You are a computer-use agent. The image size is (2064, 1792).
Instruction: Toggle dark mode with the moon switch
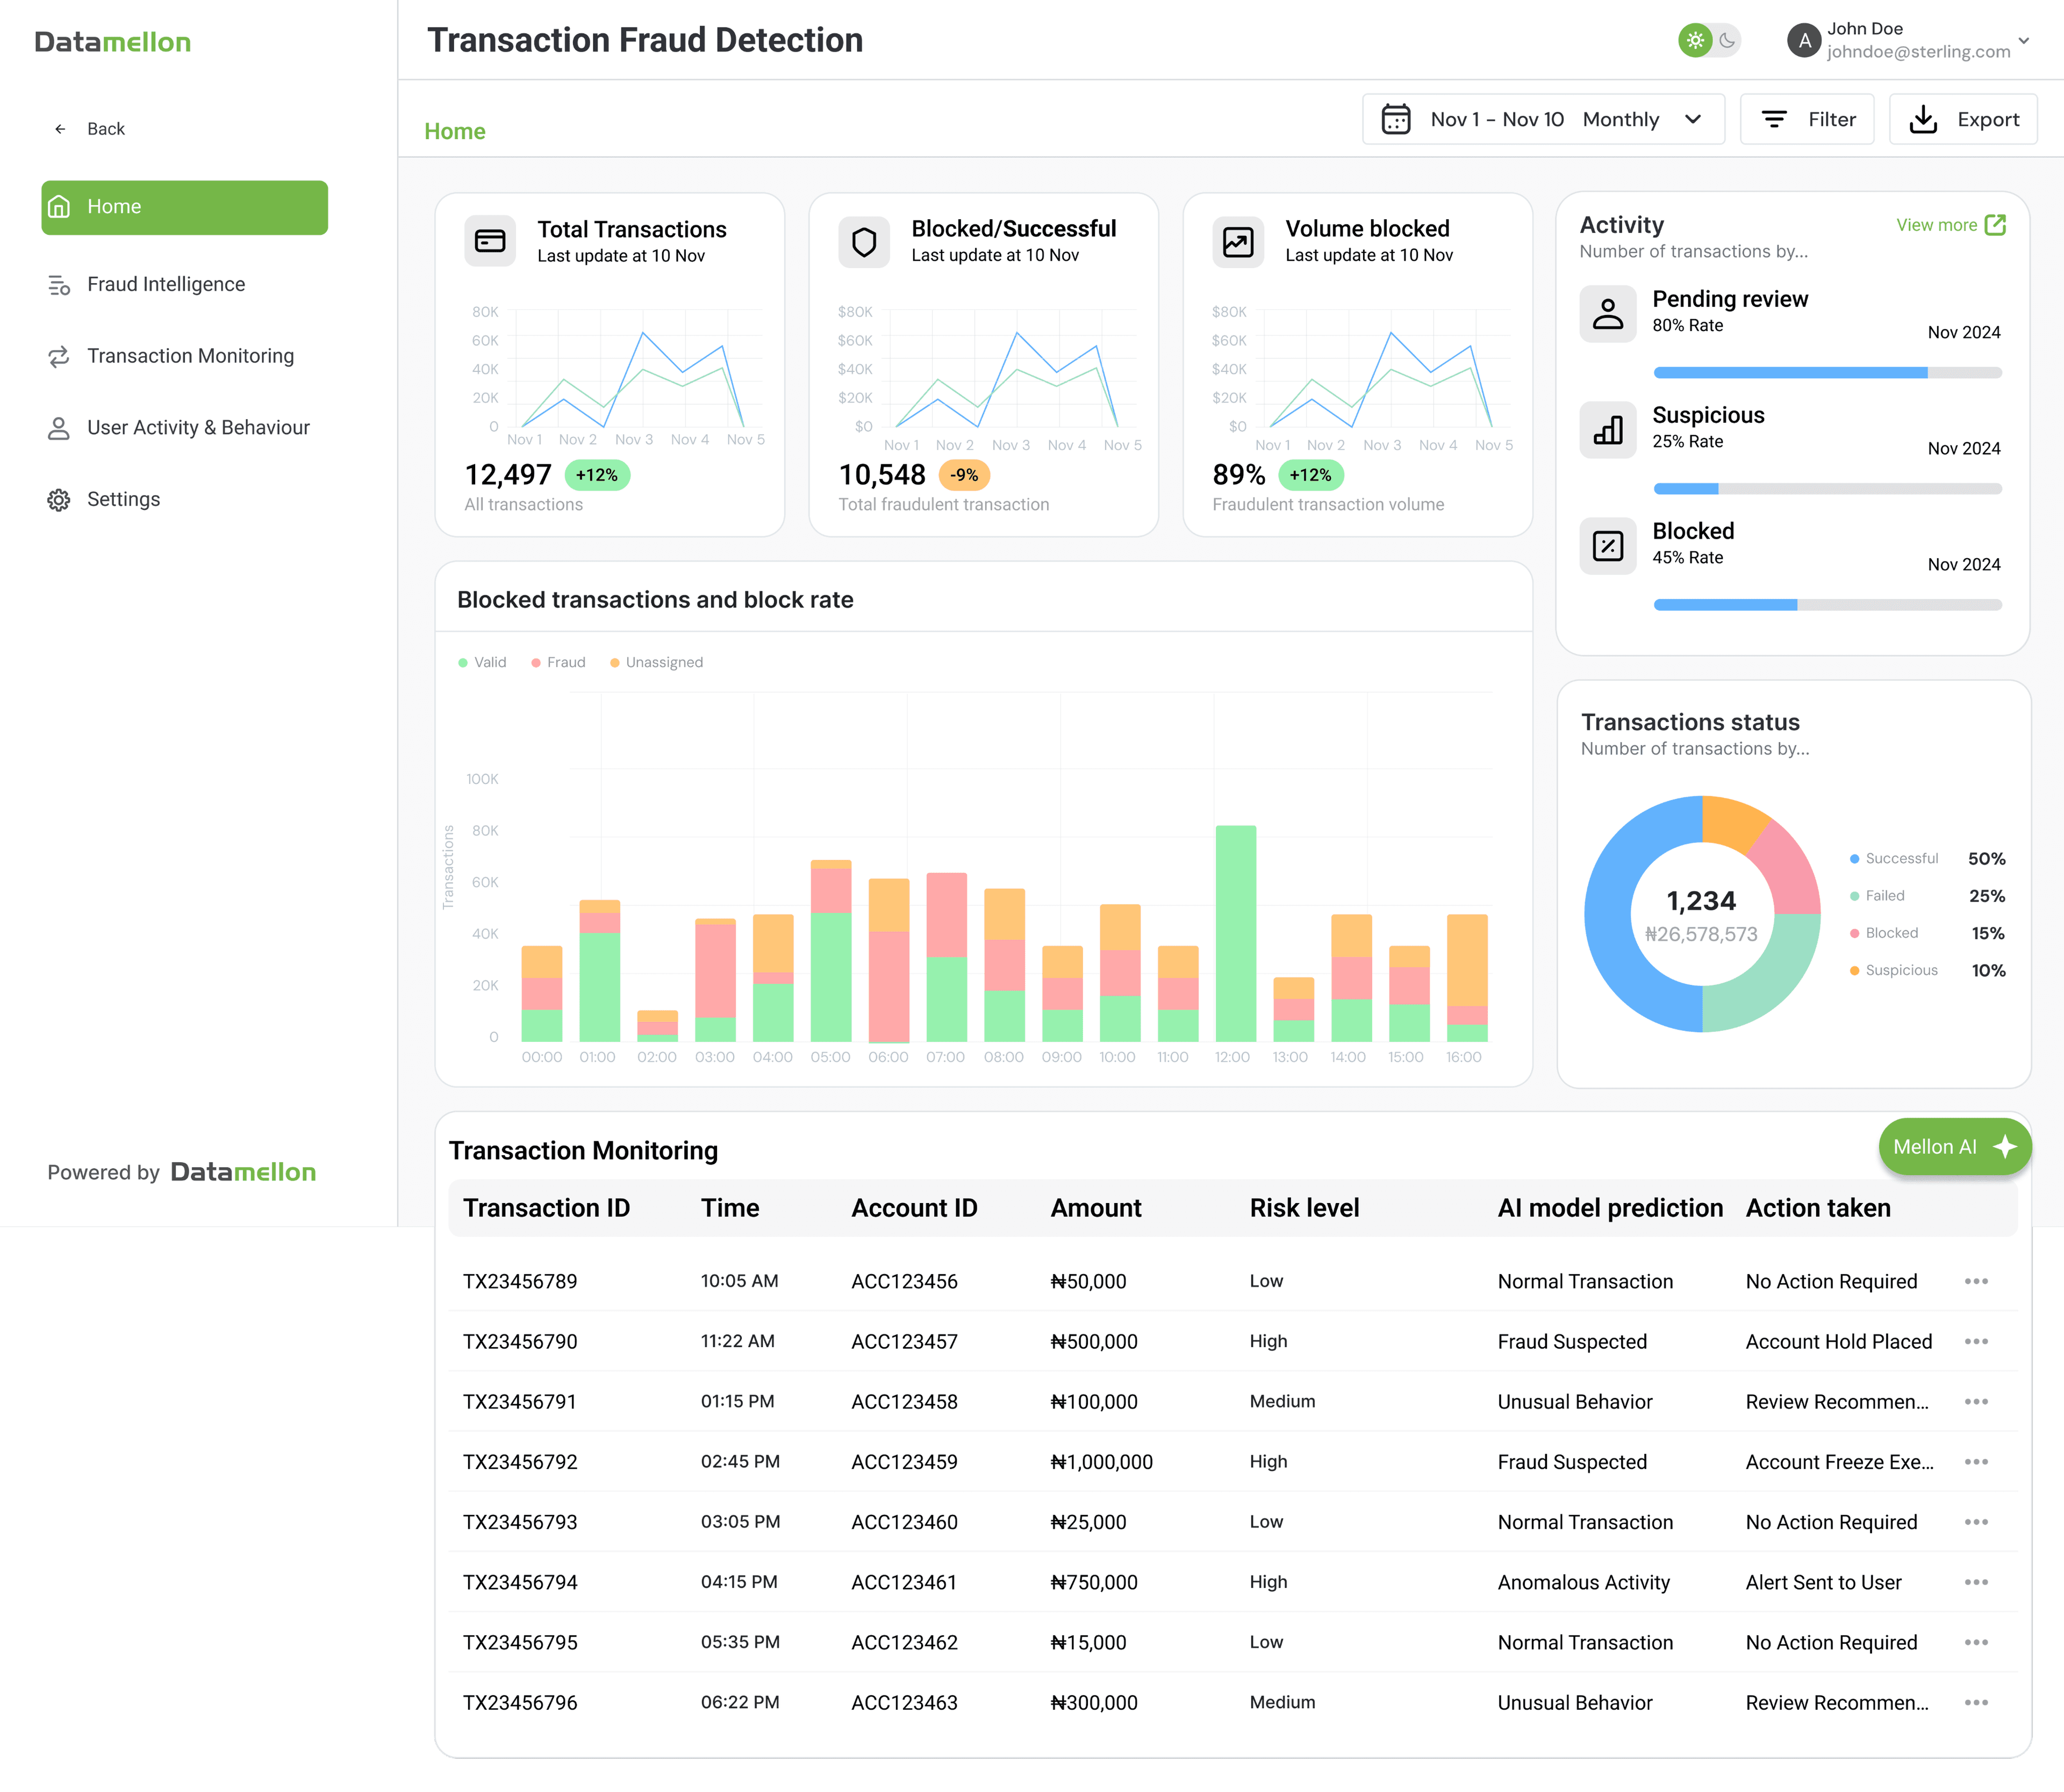click(1728, 41)
